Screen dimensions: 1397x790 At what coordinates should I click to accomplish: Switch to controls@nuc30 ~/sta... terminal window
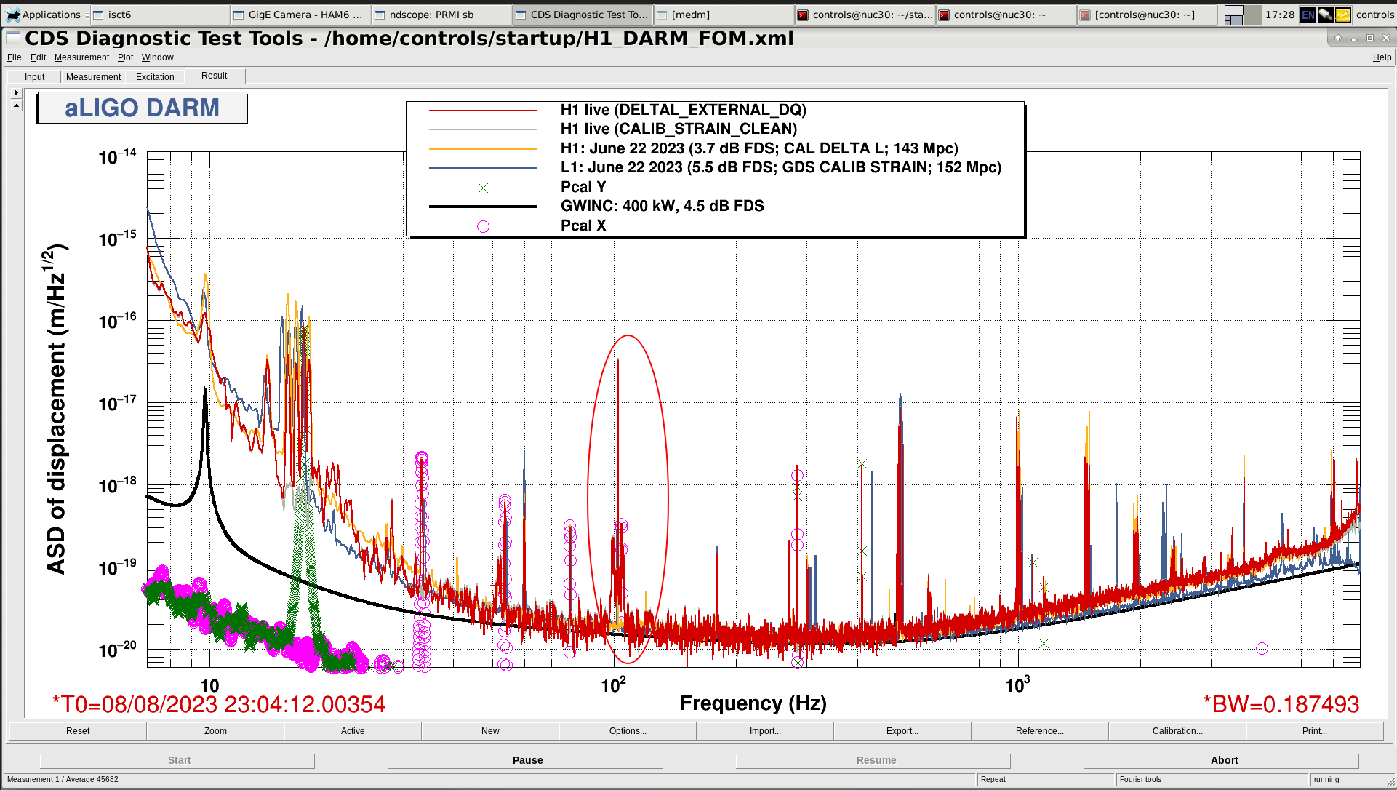865,15
